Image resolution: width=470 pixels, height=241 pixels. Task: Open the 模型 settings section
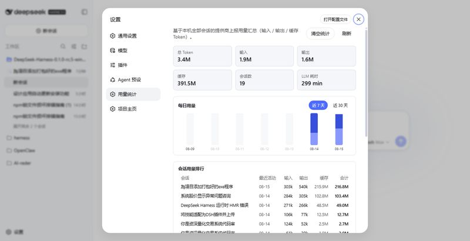pos(133,51)
